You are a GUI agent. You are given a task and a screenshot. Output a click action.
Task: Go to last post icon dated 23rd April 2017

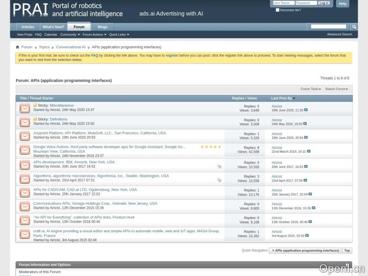[x=305, y=180]
